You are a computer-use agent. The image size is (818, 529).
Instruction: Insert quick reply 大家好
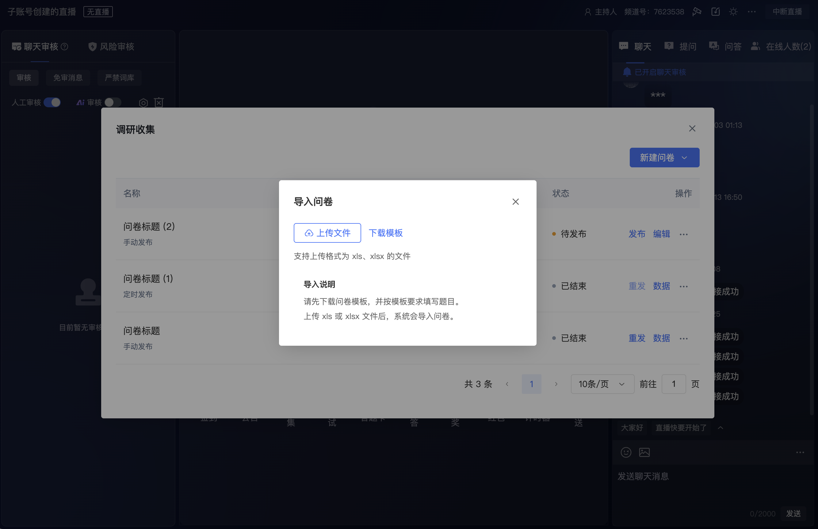tap(632, 428)
